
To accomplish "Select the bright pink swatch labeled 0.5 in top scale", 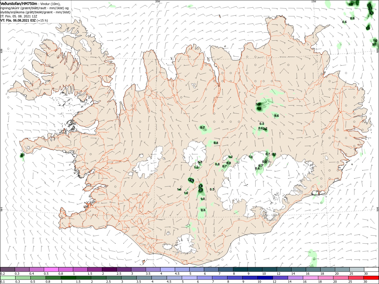I will coord(51,269).
